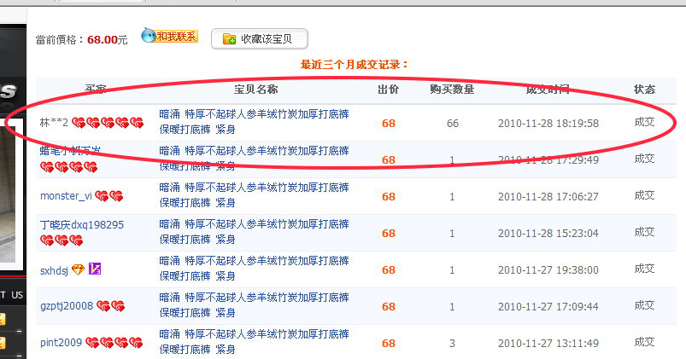Open item link in 丁晓庆dxq198295 row
Screen dimensions: 686x359
[254, 231]
